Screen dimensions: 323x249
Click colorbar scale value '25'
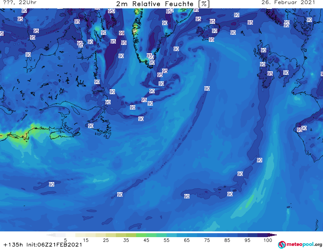[x=106, y=240]
